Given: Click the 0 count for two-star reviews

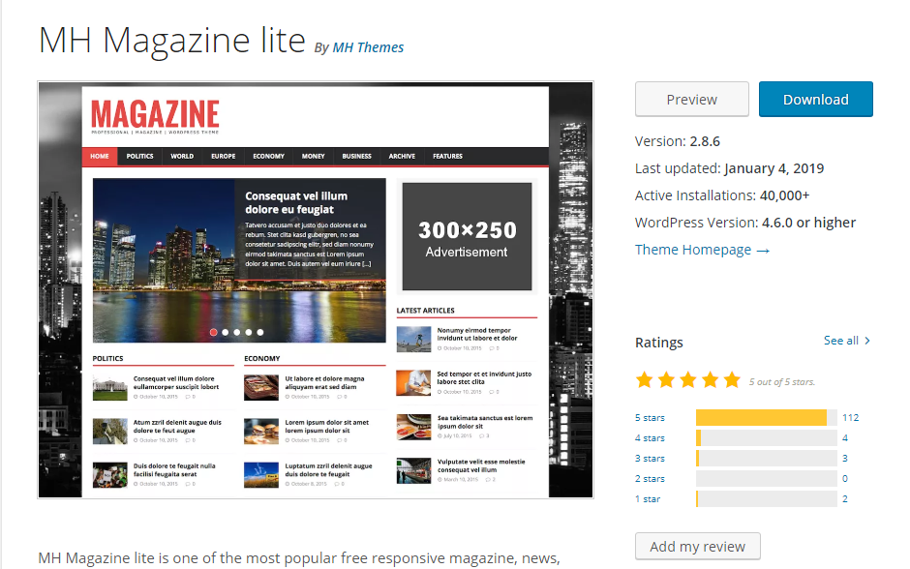Looking at the screenshot, I should coord(845,478).
